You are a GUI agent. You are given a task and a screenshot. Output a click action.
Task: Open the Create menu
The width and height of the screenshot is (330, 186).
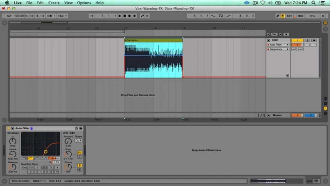[54, 3]
